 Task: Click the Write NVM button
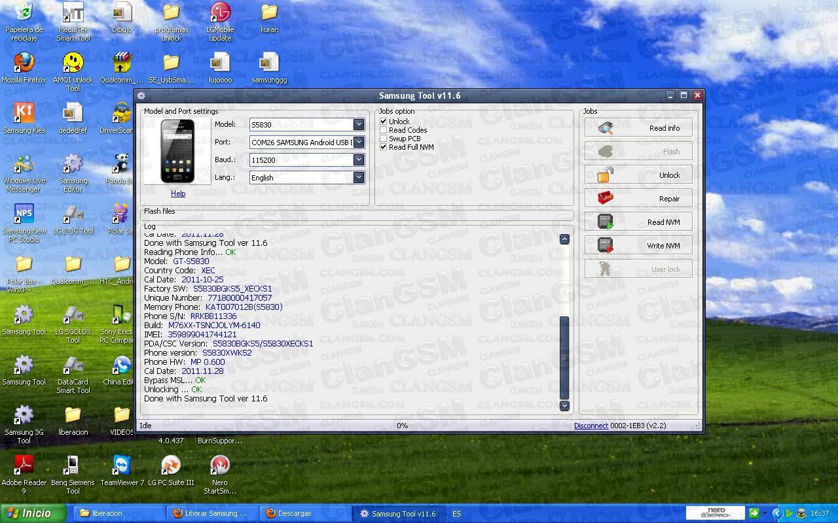638,246
